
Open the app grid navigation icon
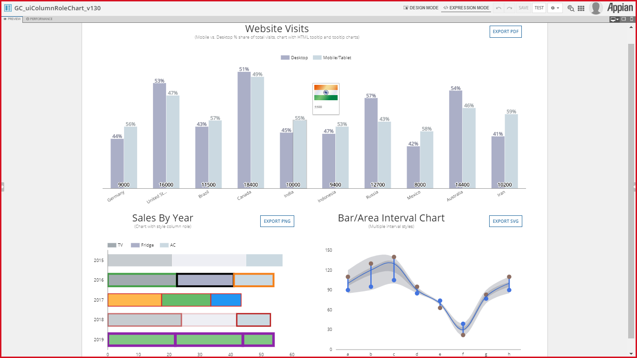[581, 8]
